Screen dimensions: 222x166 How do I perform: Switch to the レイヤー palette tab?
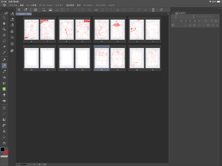[x=181, y=13]
